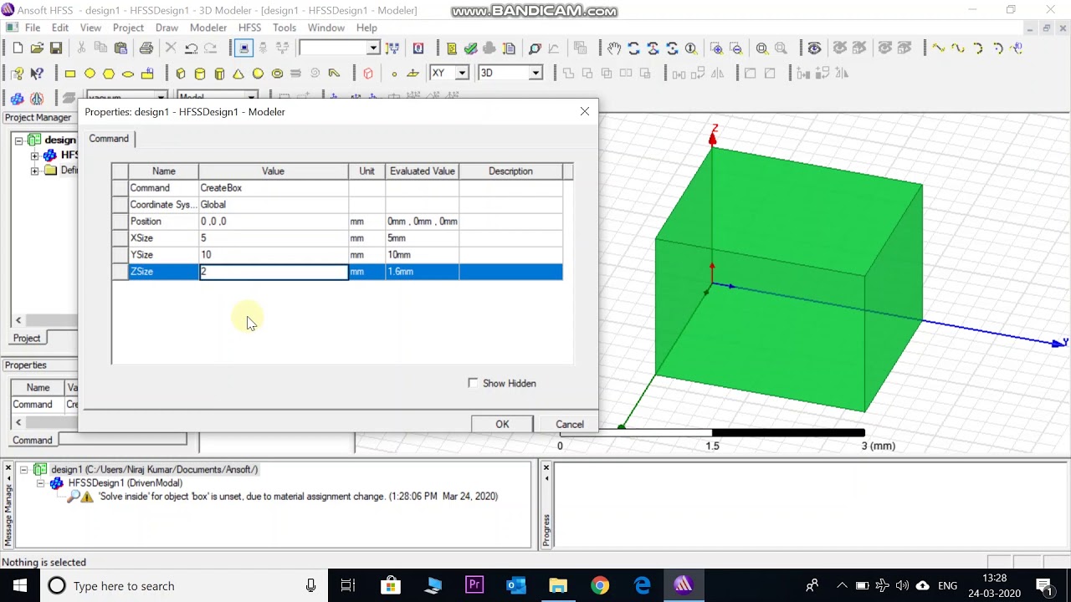Open Google Chrome from the taskbar
Viewport: 1071px width, 602px height.
(600, 585)
